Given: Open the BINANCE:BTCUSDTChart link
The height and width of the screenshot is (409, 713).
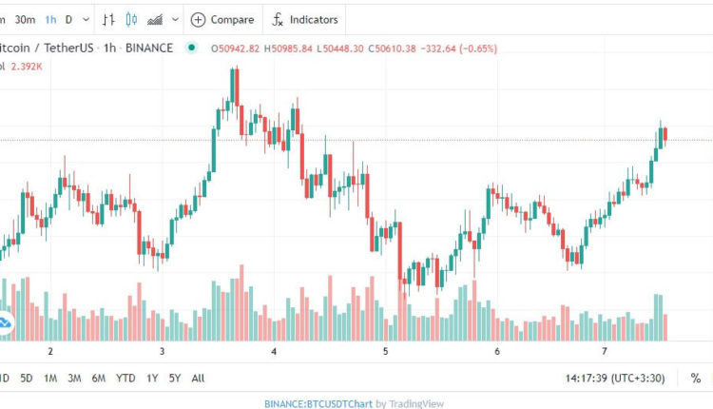Looking at the screenshot, I should click(318, 403).
